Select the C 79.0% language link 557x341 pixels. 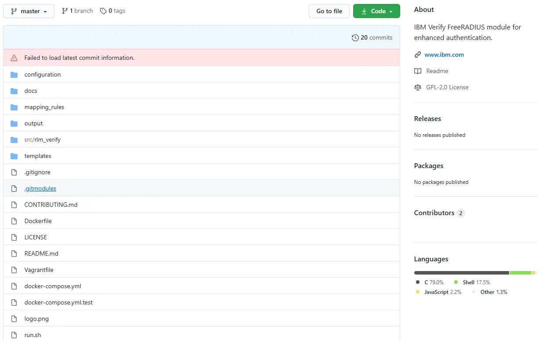coord(430,282)
